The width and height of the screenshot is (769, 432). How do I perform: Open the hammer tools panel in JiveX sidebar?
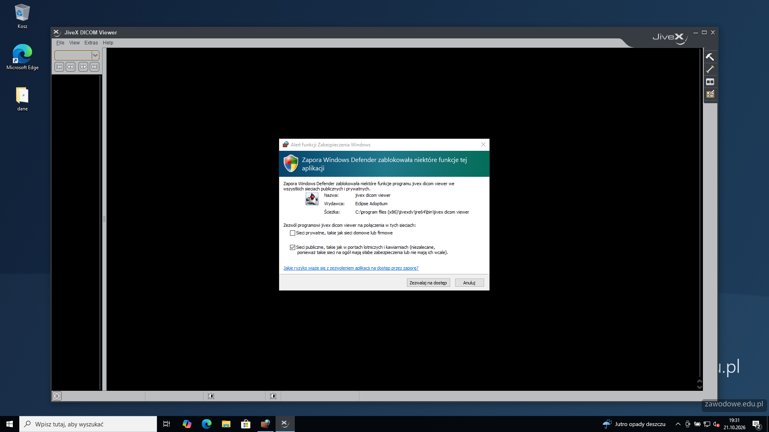710,57
